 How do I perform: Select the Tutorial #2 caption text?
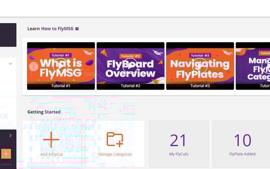[130, 86]
